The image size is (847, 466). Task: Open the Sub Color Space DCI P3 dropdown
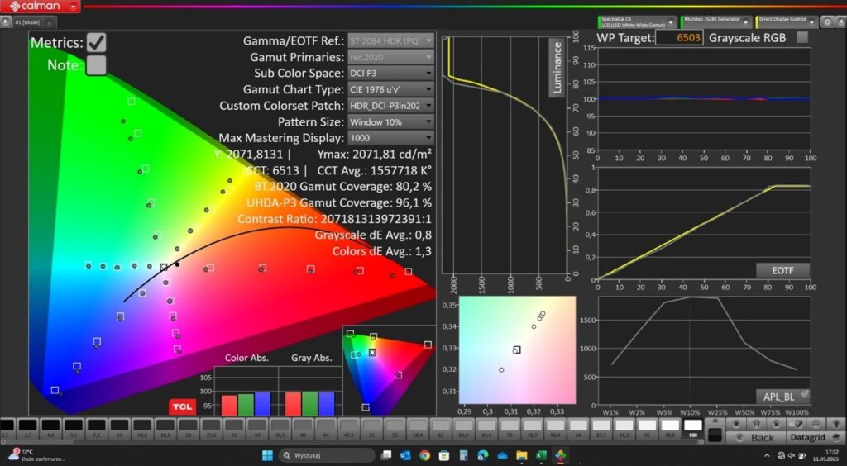coord(390,73)
